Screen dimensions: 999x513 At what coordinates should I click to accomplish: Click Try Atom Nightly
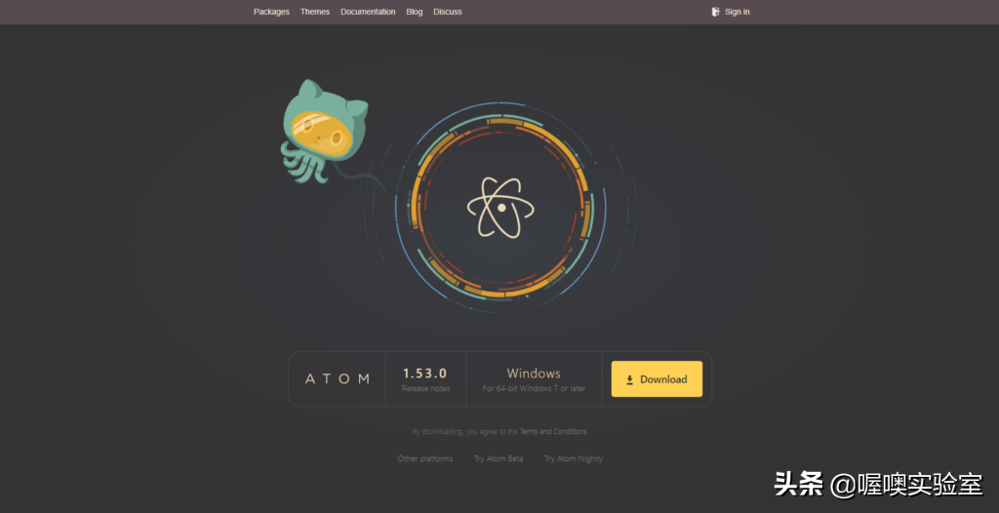(x=574, y=458)
